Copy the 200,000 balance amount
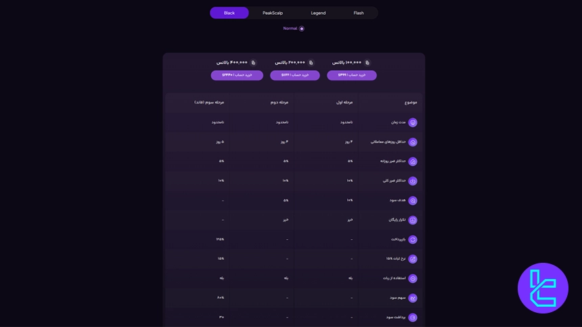The width and height of the screenshot is (582, 327). [x=311, y=63]
